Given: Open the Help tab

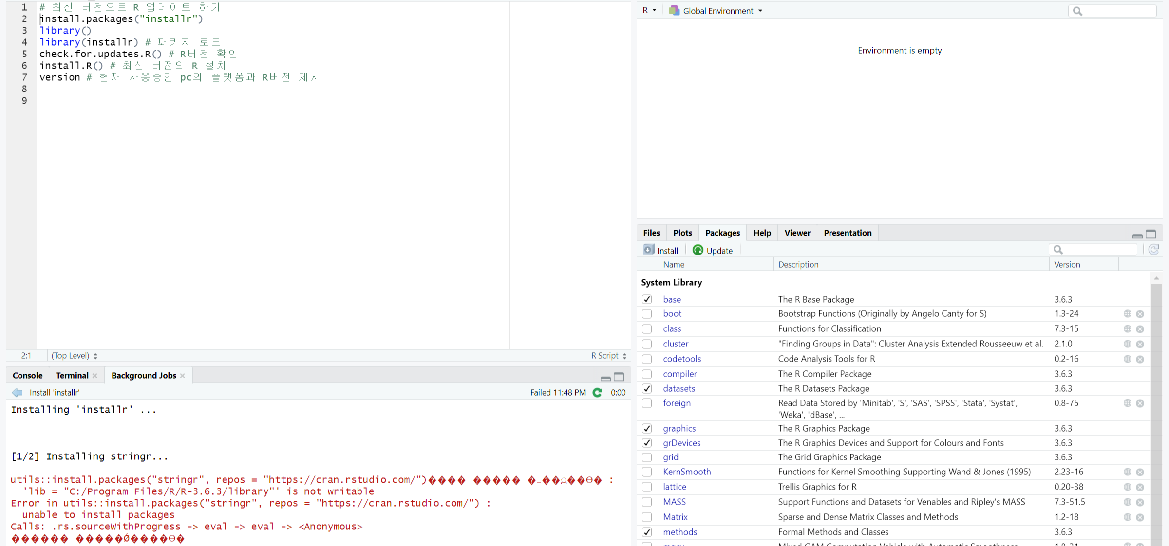Looking at the screenshot, I should coord(762,233).
